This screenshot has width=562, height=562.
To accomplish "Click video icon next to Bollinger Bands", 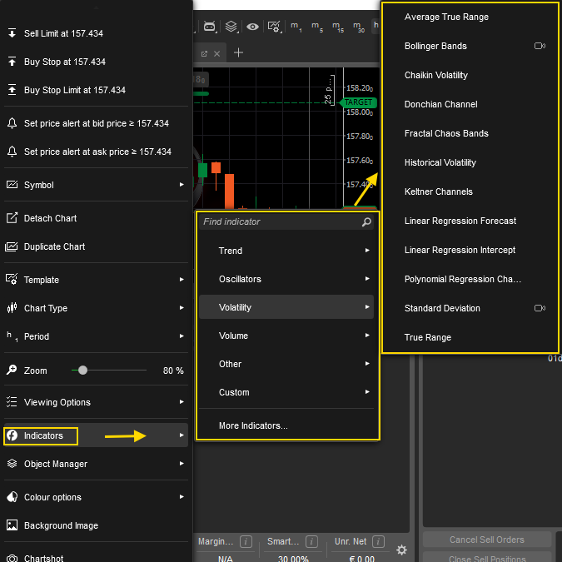I will tap(540, 47).
